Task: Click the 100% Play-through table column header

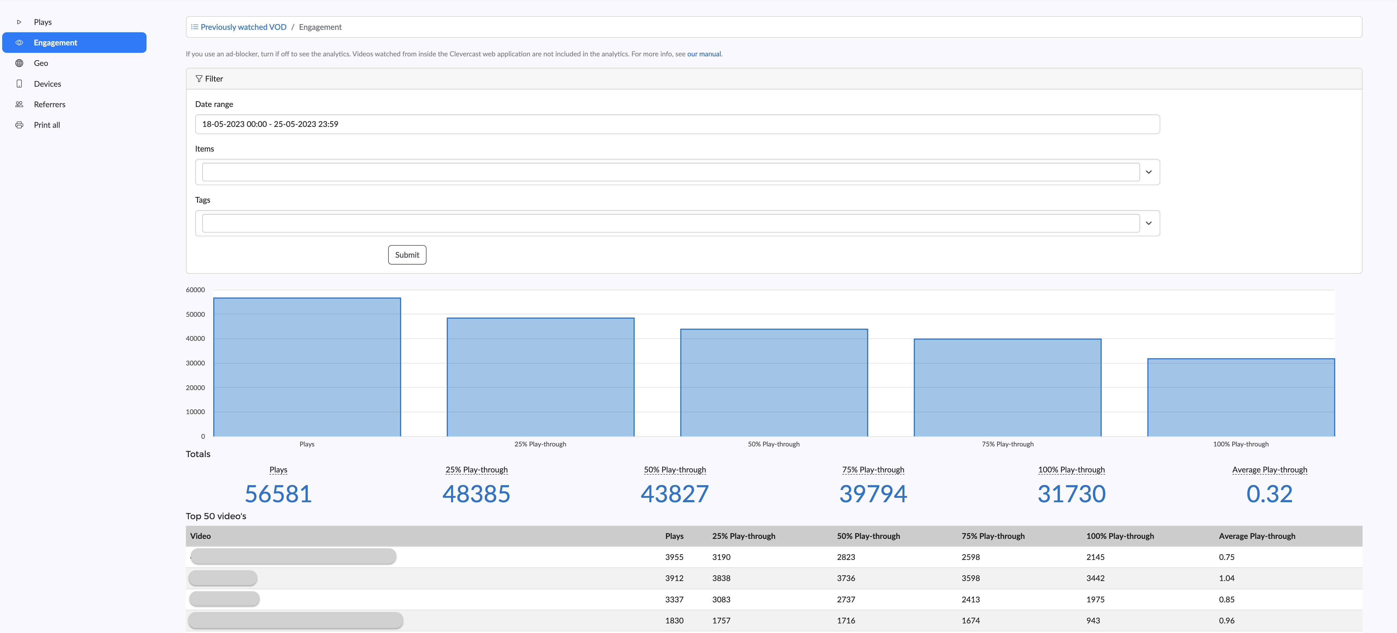Action: [1120, 536]
